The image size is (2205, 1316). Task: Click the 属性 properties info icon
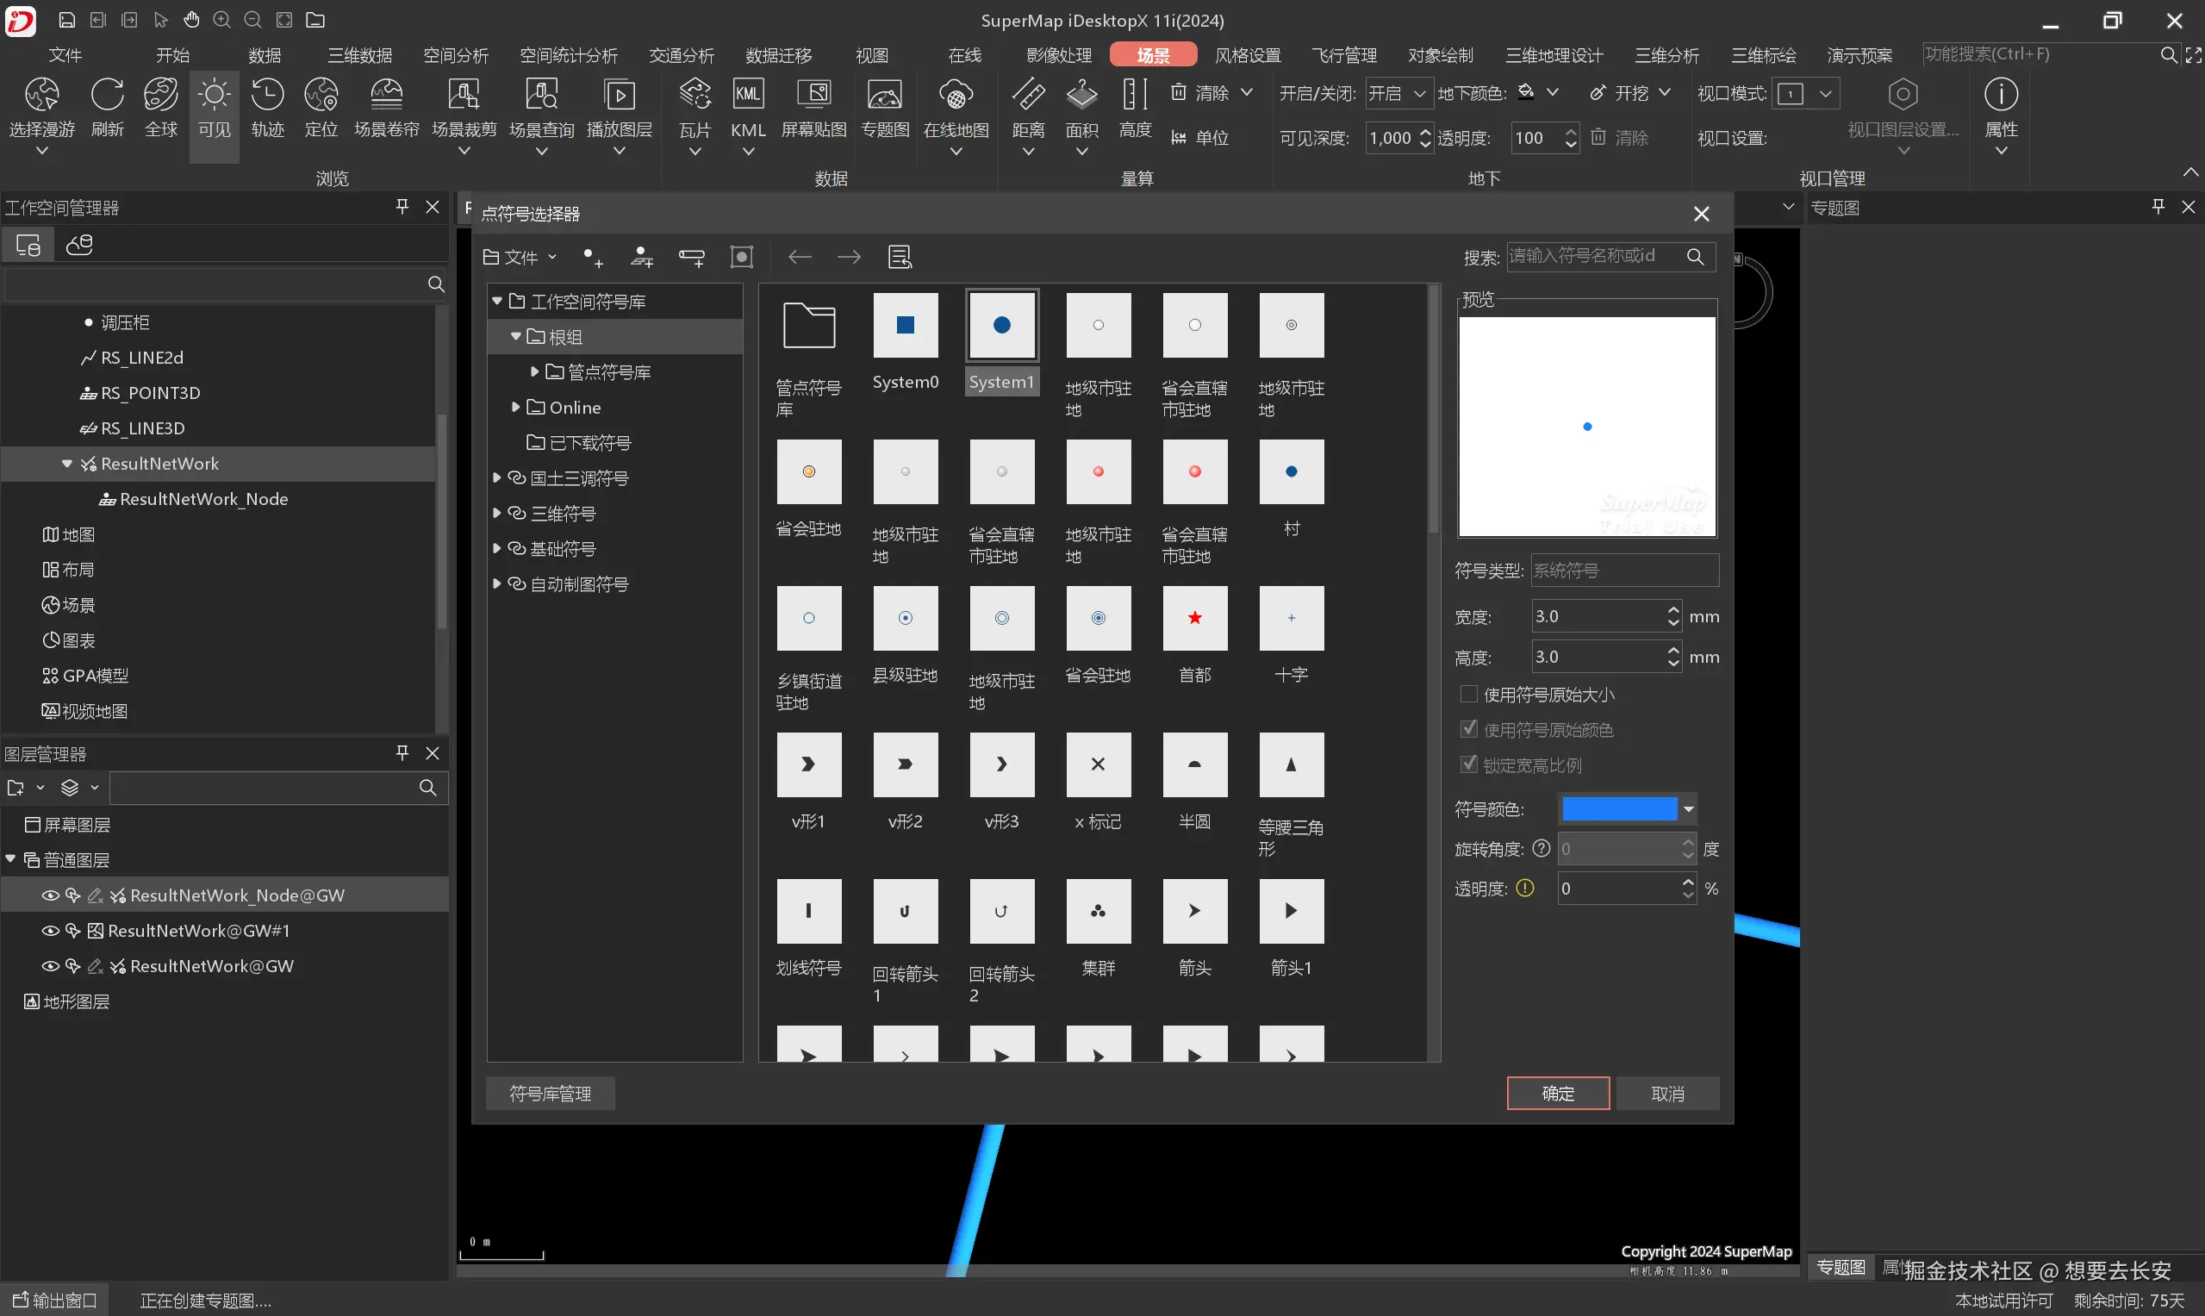tap(2001, 95)
